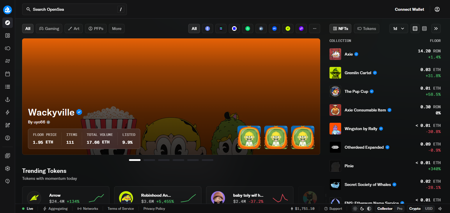Mute sound with the speaker icon
Viewport: 450px width, 213px height.
tap(440, 209)
